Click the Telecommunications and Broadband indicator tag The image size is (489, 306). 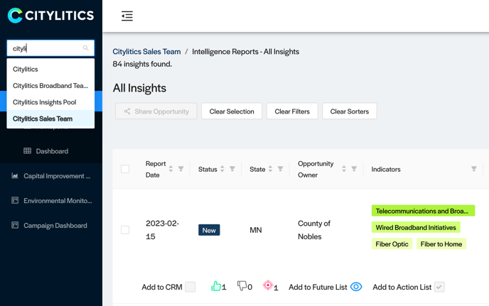click(423, 211)
